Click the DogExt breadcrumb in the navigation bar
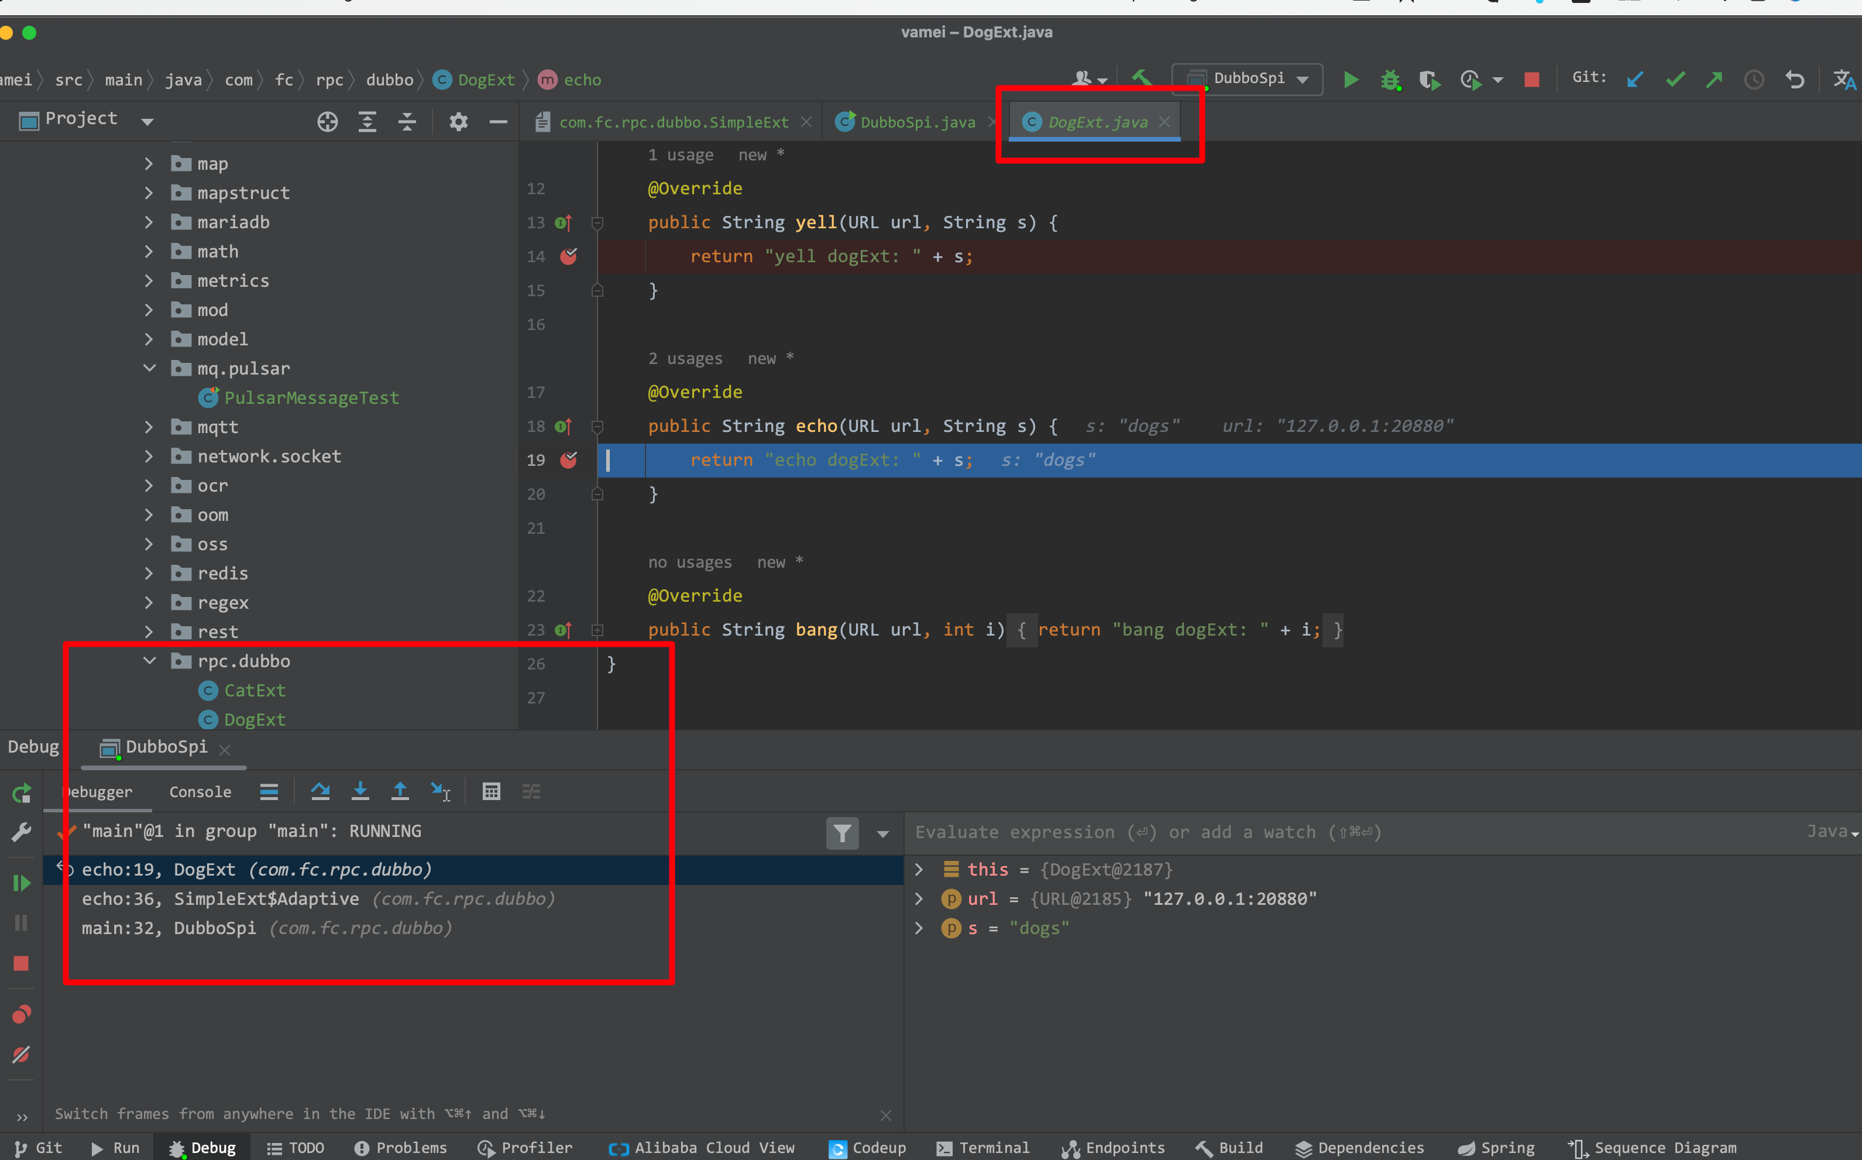 (474, 80)
